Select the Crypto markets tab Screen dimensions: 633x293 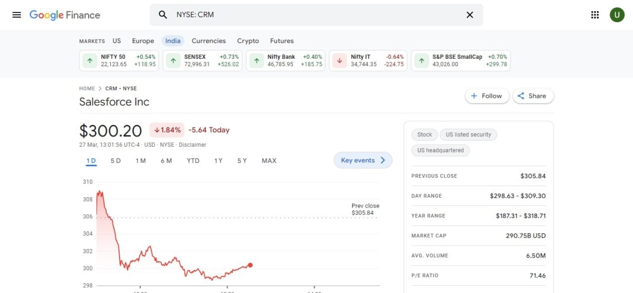tap(248, 41)
